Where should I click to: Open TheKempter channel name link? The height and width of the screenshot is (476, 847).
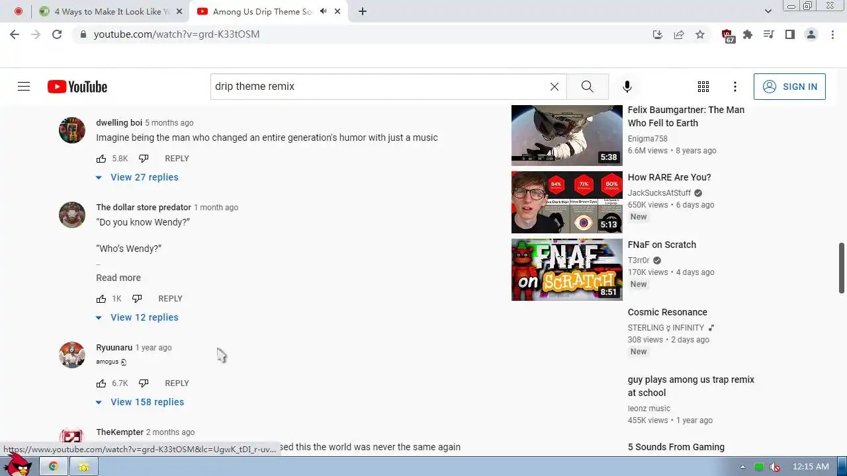pos(120,432)
